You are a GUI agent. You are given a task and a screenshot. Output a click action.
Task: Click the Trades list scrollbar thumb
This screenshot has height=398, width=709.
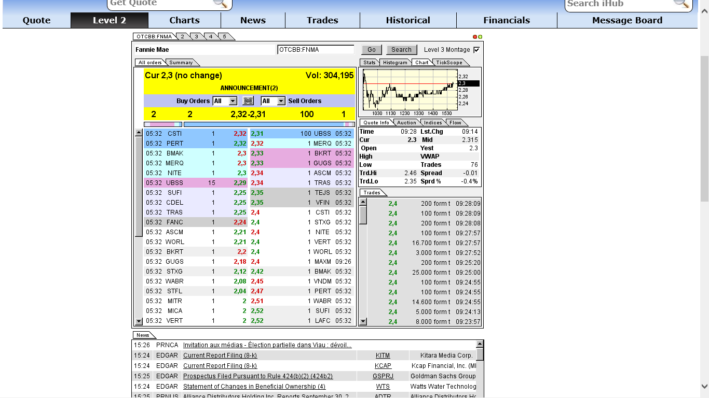363,215
